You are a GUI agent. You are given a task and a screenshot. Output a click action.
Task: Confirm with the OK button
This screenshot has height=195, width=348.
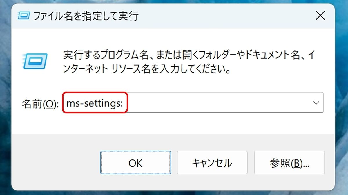[x=135, y=163]
